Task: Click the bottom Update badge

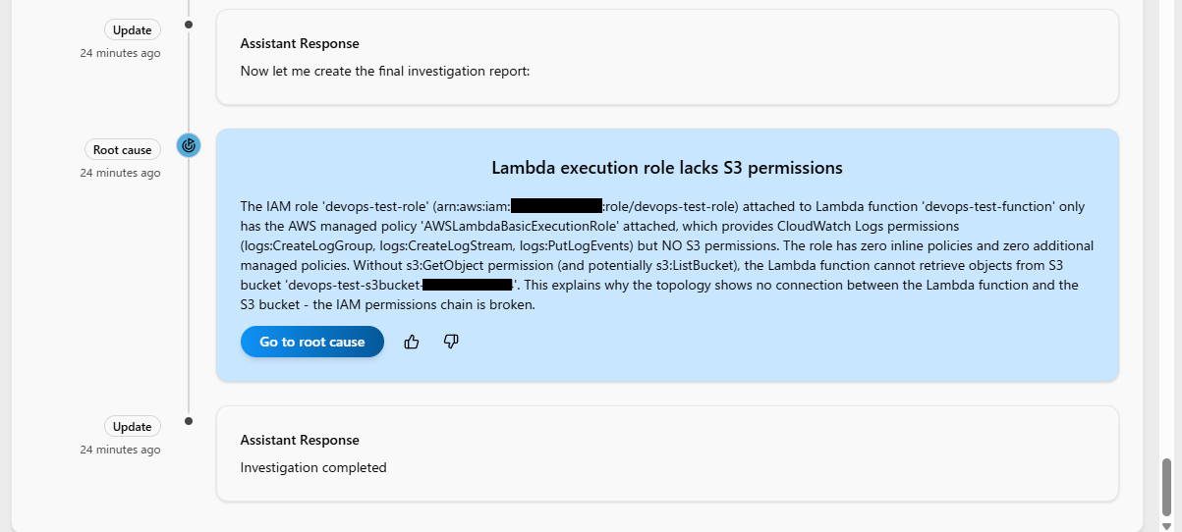Action: pyautogui.click(x=132, y=427)
